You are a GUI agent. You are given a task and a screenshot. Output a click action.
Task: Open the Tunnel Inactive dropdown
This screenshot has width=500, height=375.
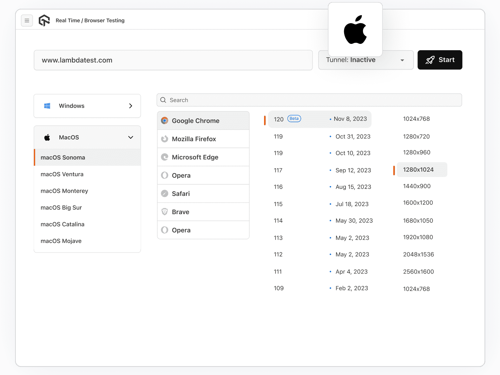pos(366,60)
